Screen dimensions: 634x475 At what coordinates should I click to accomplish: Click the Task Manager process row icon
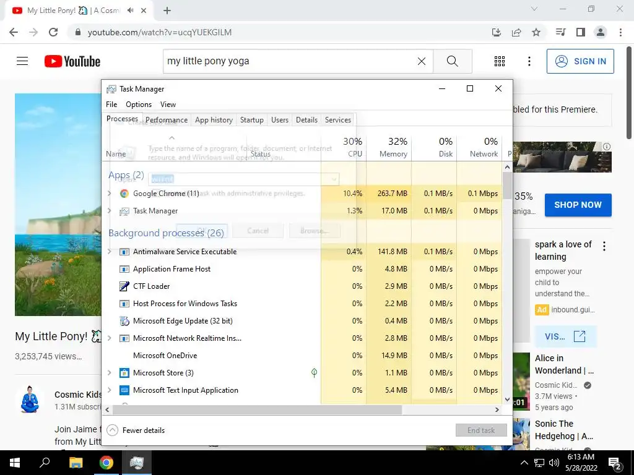(124, 211)
